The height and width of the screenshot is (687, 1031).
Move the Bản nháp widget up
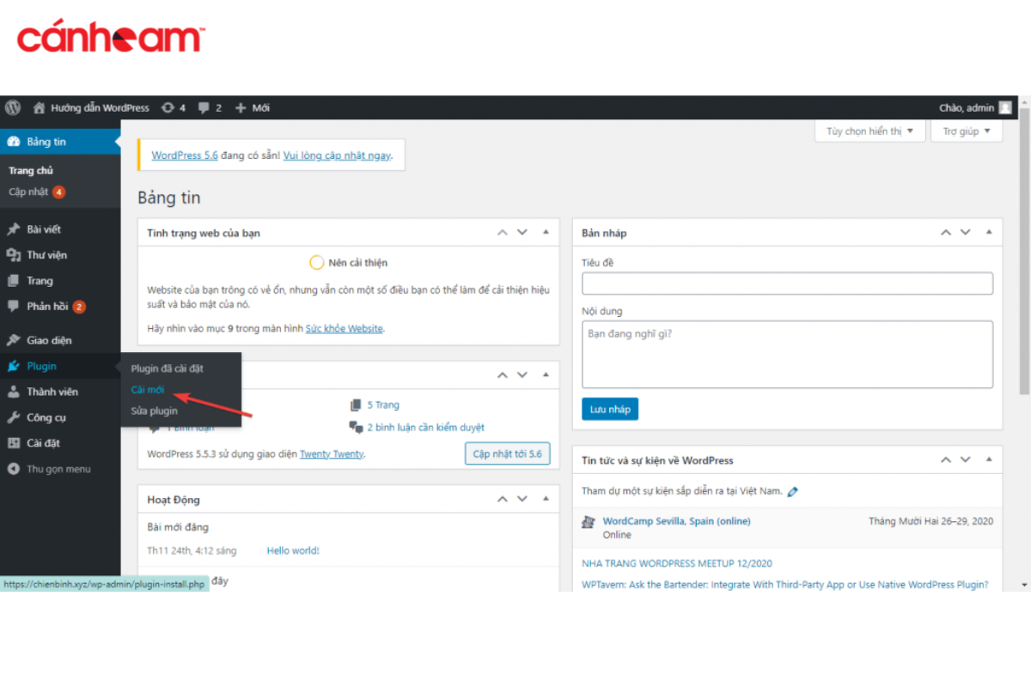tap(945, 233)
